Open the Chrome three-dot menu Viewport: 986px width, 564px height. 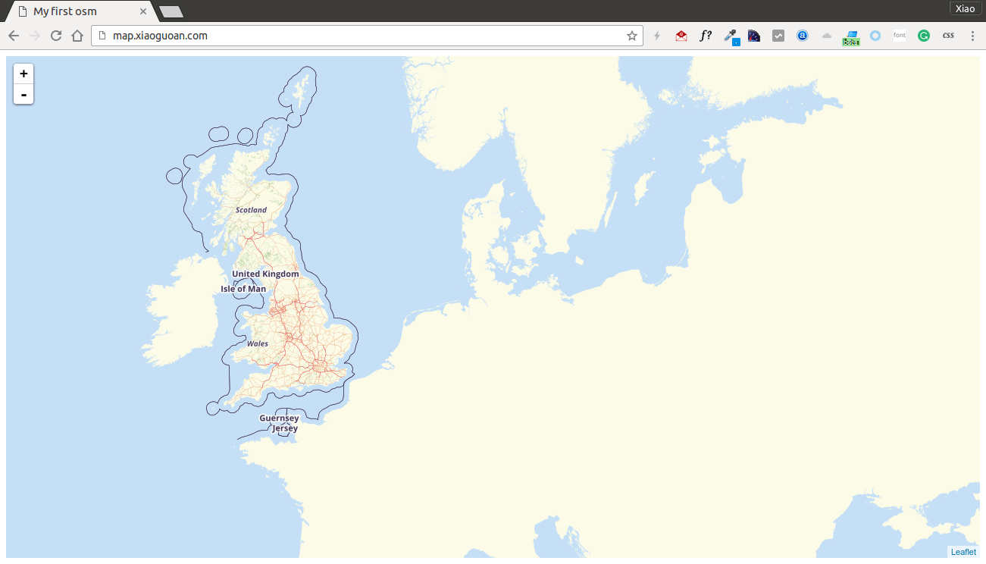972,36
